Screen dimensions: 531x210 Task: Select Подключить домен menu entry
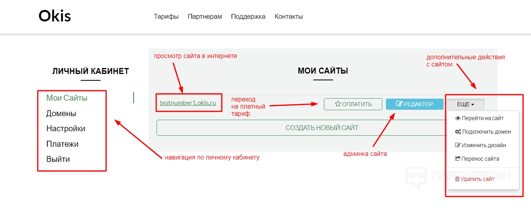point(483,132)
